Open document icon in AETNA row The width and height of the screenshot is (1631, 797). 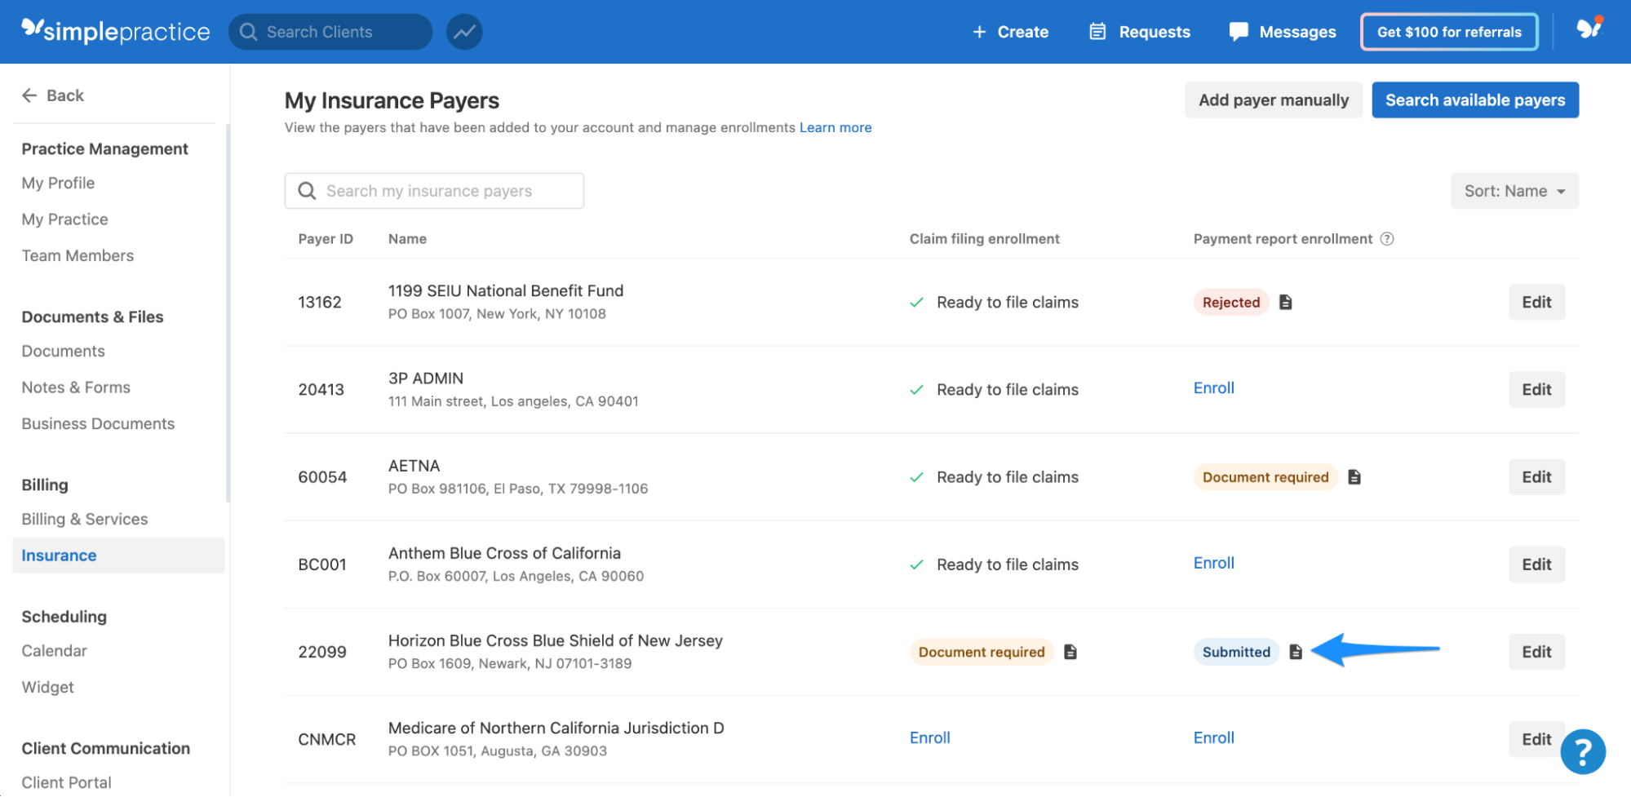[x=1354, y=476]
